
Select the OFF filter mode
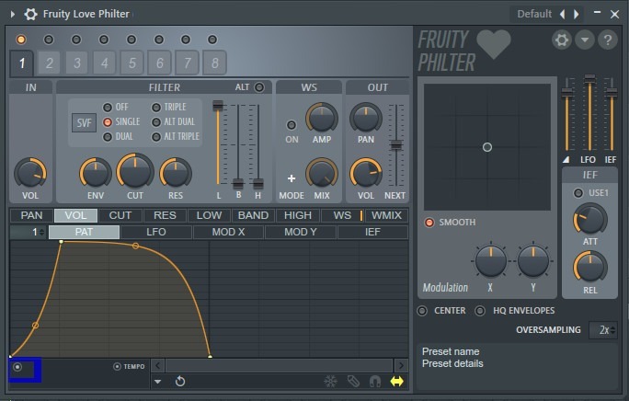[x=108, y=108]
